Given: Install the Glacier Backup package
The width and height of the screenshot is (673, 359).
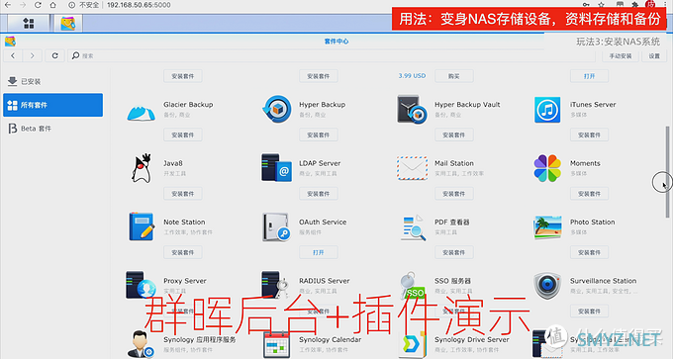Looking at the screenshot, I should 183,135.
